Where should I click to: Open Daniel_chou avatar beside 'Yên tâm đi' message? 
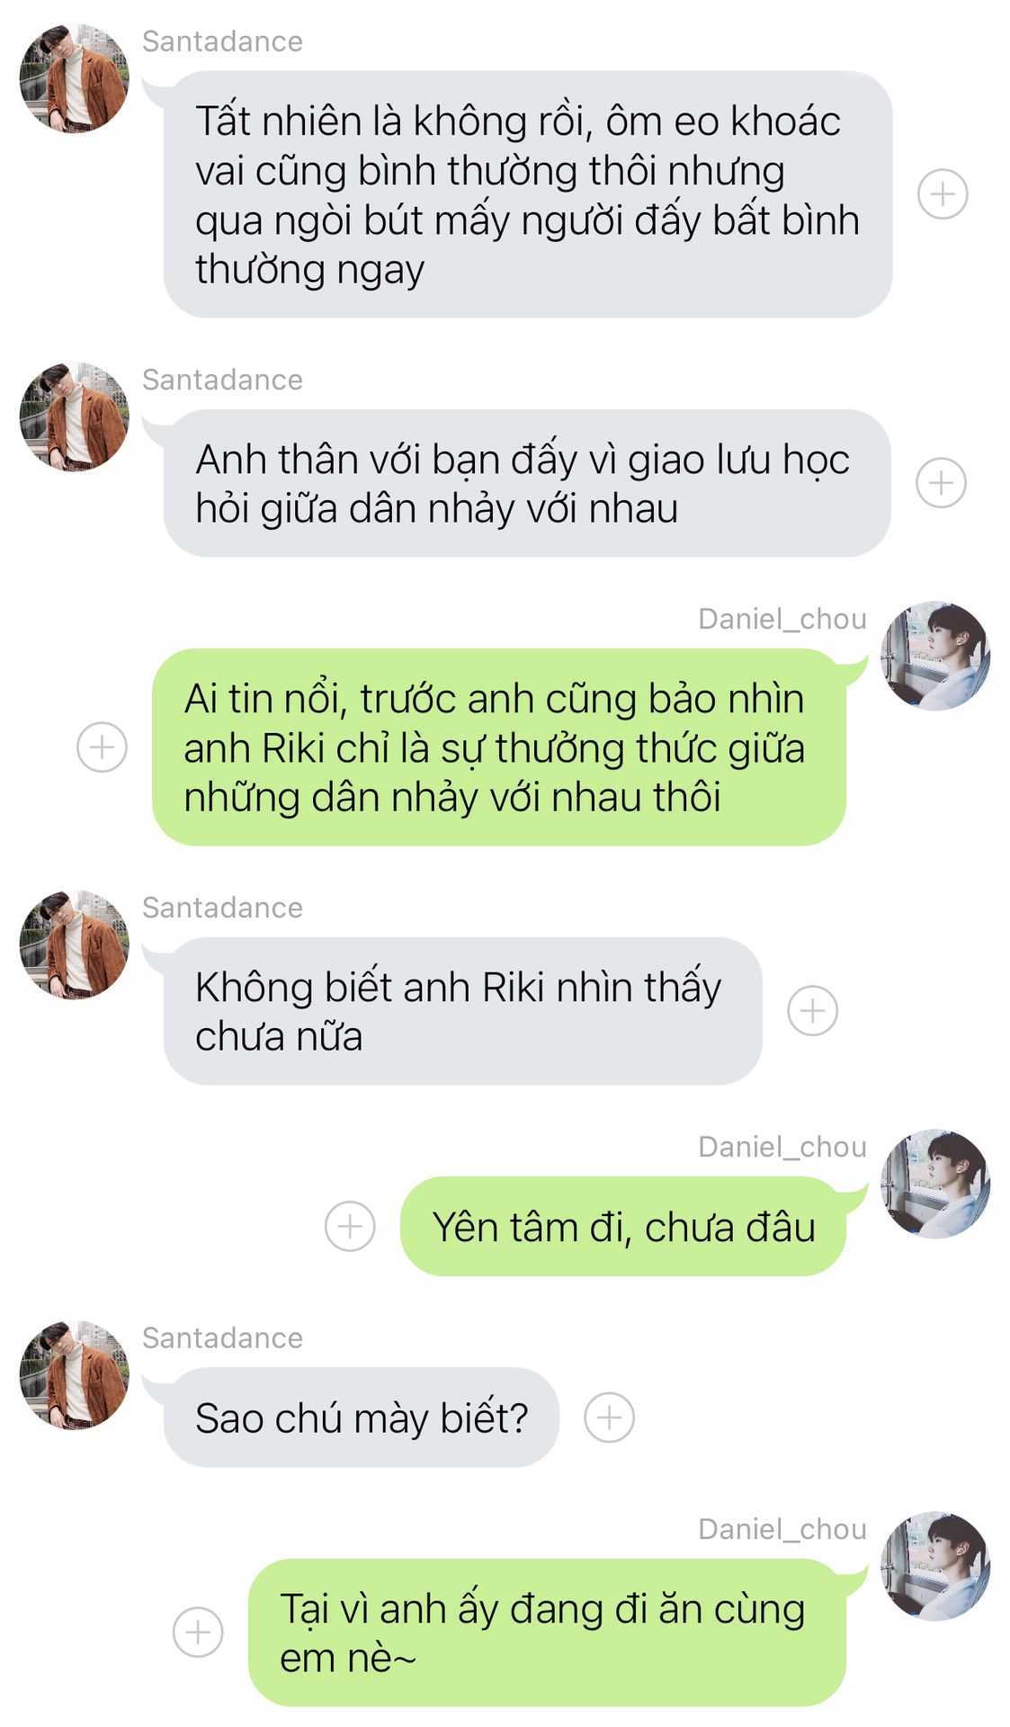(x=935, y=1185)
